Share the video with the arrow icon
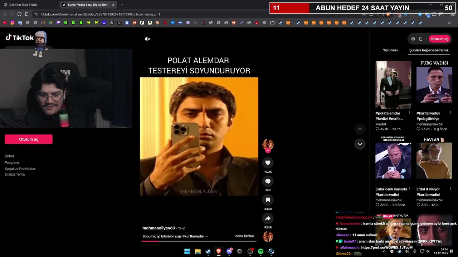The height and width of the screenshot is (257, 458). pos(268,218)
